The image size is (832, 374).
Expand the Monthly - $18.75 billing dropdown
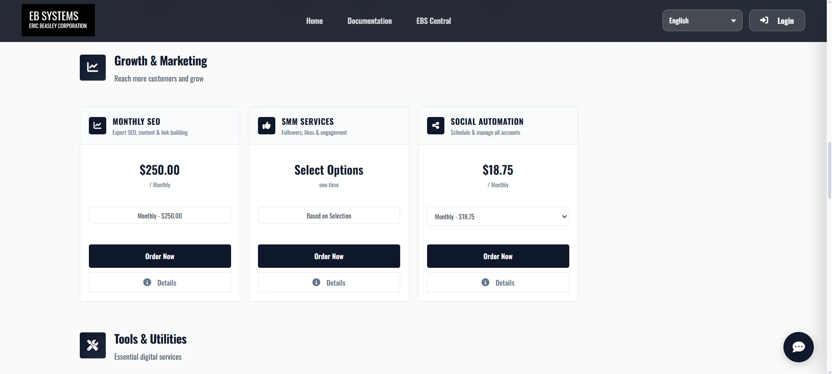point(498,217)
